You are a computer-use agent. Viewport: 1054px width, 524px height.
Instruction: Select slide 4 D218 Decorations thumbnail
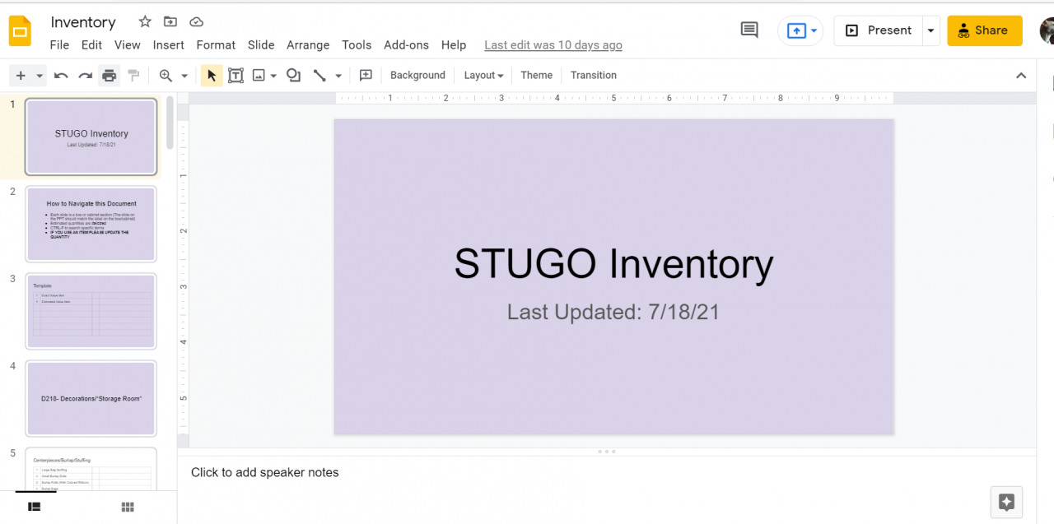tap(91, 398)
